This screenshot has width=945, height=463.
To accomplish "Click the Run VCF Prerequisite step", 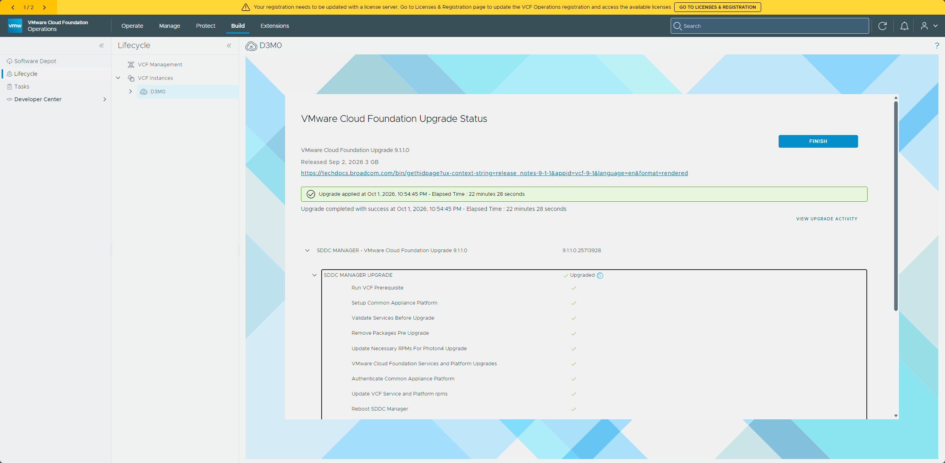I will point(377,288).
